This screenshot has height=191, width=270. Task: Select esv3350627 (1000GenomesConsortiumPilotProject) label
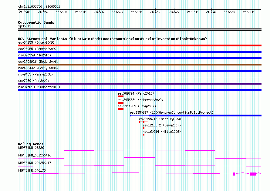point(172,112)
